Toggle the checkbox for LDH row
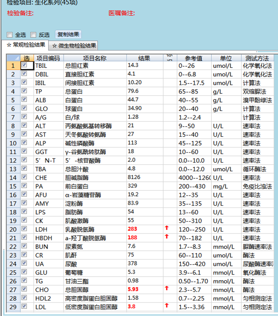The height and width of the screenshot is (316, 278). (24, 229)
